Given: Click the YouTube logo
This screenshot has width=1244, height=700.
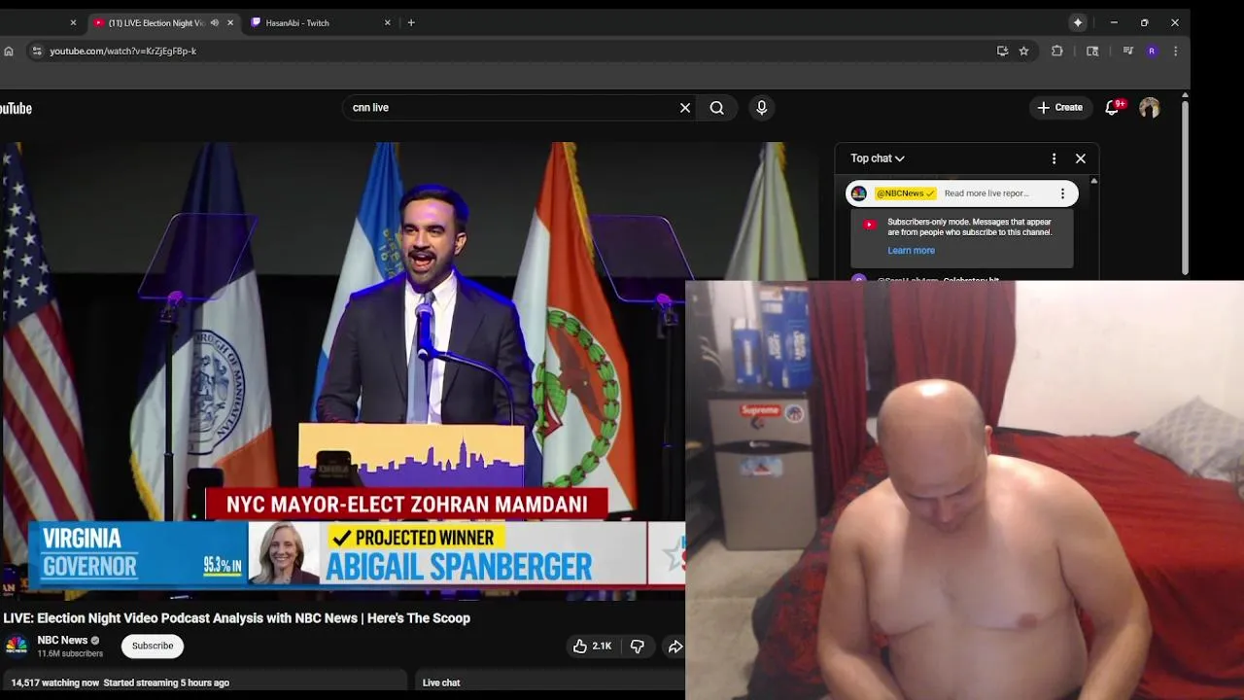Looking at the screenshot, I should (x=16, y=108).
